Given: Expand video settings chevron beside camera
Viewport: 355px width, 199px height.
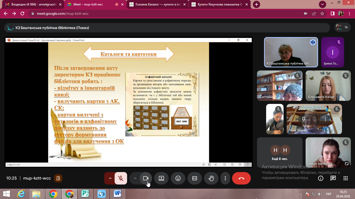Looking at the screenshot, I should click(135, 178).
